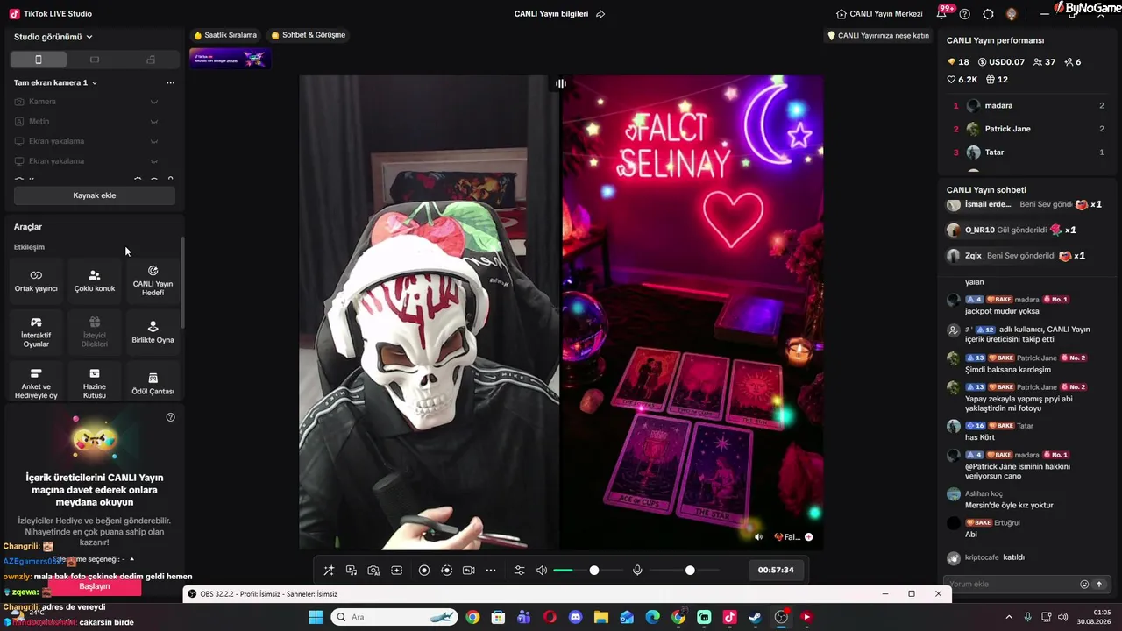Screen dimensions: 1122x631
Task: Open CANLI Yayın Hedefi tool
Action: click(153, 280)
